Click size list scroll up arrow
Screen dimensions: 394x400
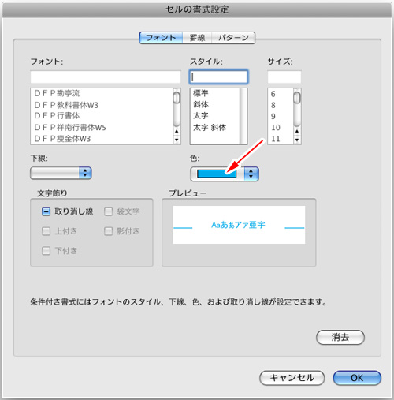(x=297, y=131)
